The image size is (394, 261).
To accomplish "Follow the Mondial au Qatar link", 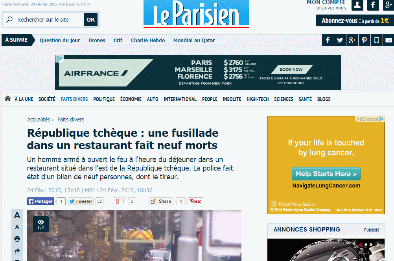I will [x=194, y=40].
